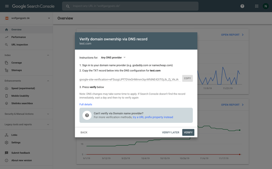Viewport: 272px width, 169px height.
Task: Open the account avatar N
Action: pyautogui.click(x=266, y=6)
